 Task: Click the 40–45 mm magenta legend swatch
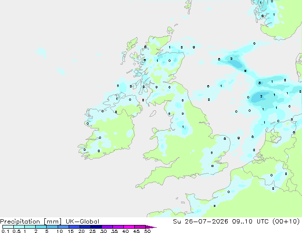129,227
